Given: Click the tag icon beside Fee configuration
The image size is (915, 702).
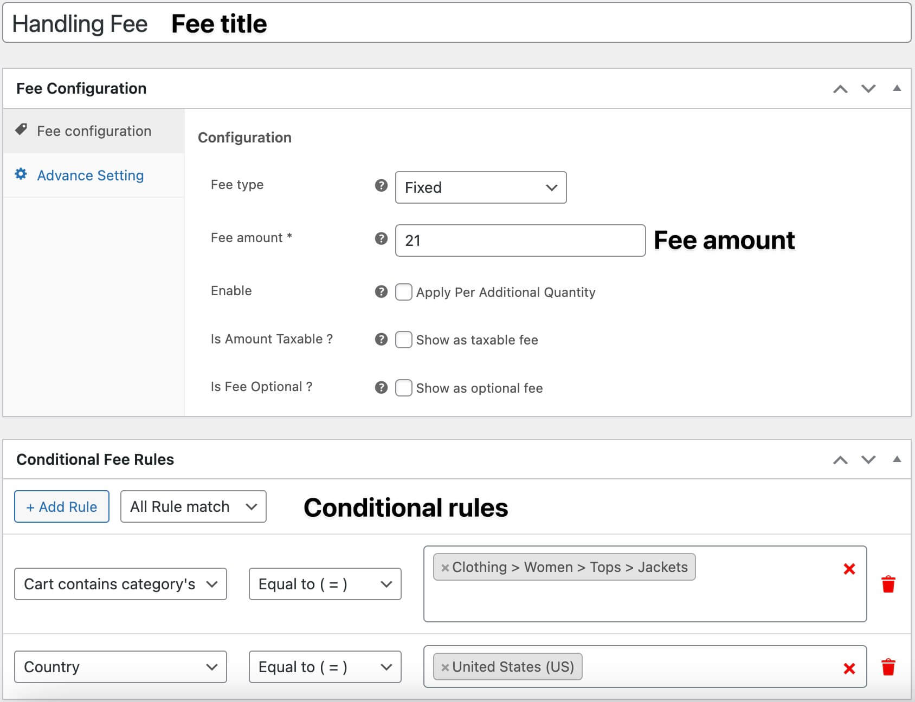Looking at the screenshot, I should click(21, 130).
